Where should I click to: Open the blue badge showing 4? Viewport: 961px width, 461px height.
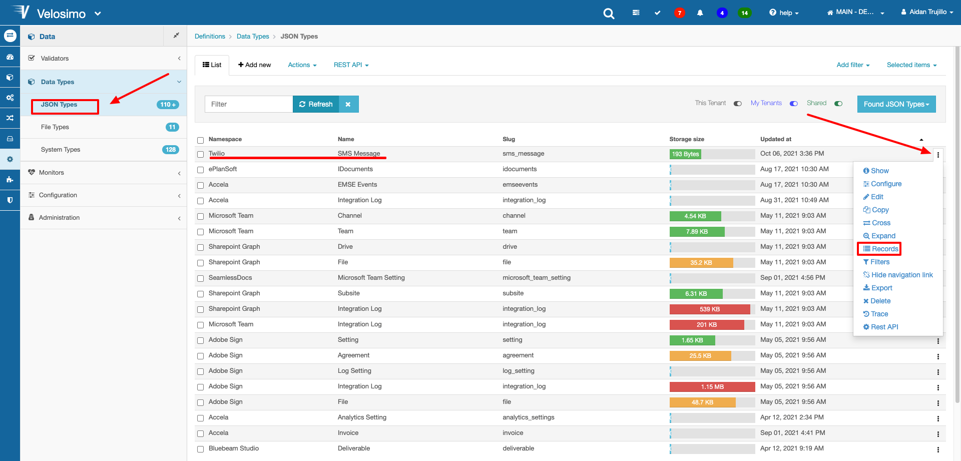722,13
